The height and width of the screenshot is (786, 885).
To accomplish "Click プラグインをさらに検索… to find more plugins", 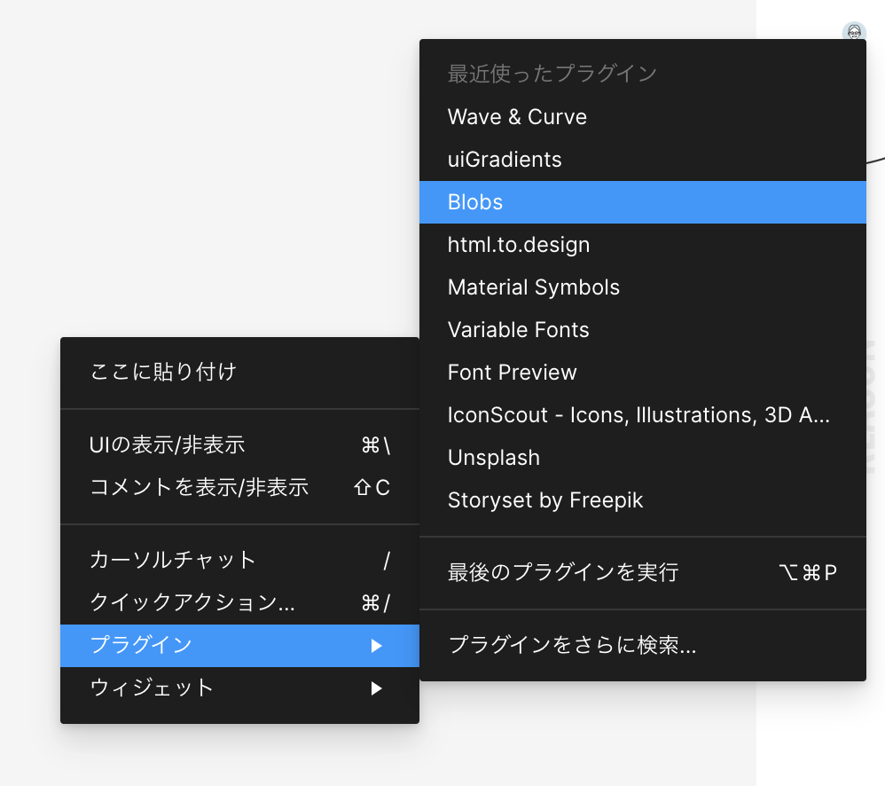I will click(572, 646).
